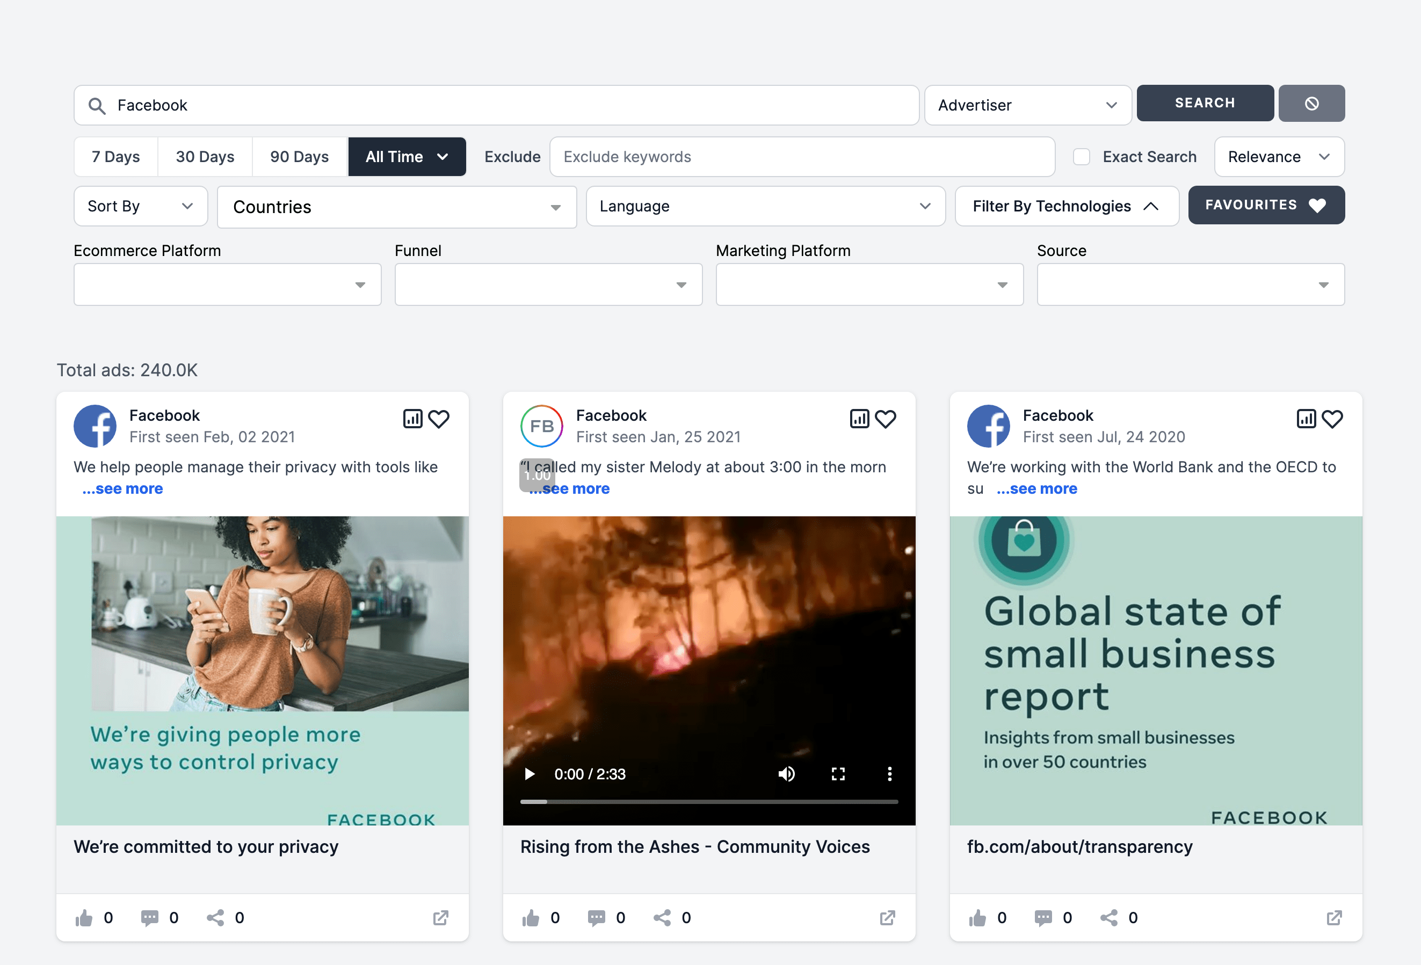Click share icon on transparency ad
The width and height of the screenshot is (1421, 965).
click(1108, 917)
